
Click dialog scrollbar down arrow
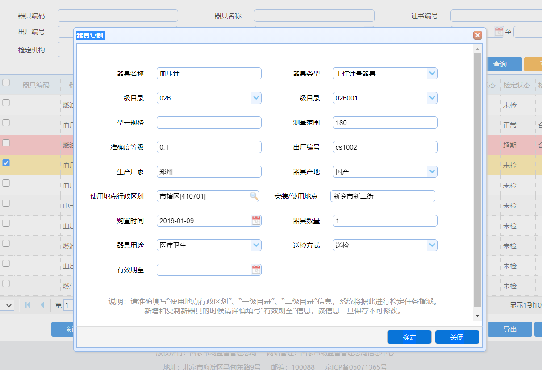point(477,316)
